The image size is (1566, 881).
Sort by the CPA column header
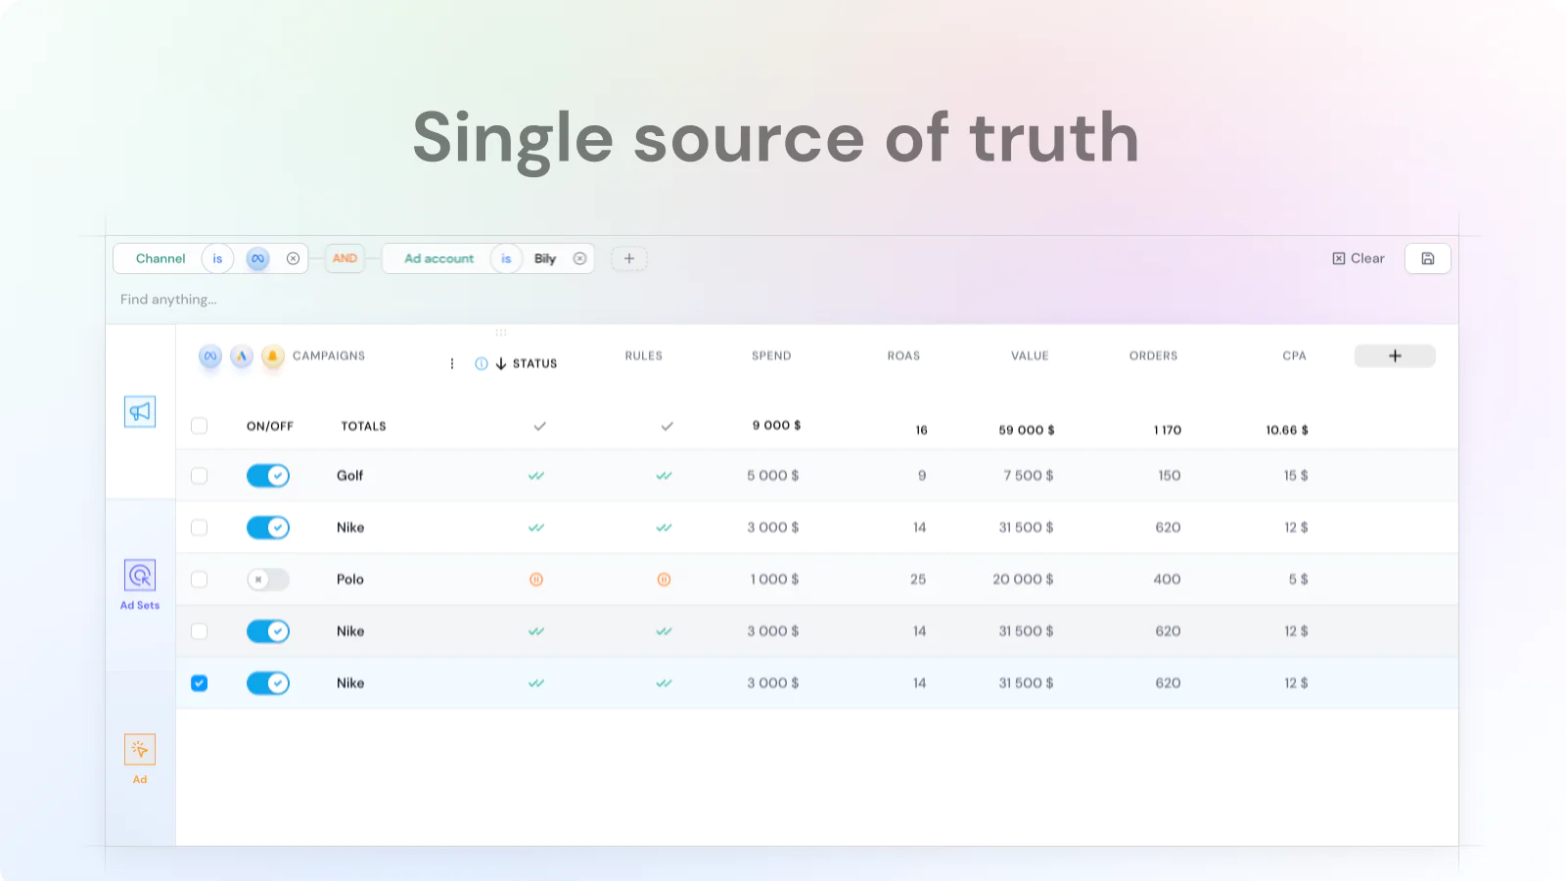pos(1294,356)
